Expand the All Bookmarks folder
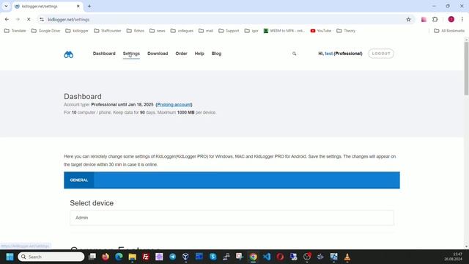 pyautogui.click(x=449, y=31)
